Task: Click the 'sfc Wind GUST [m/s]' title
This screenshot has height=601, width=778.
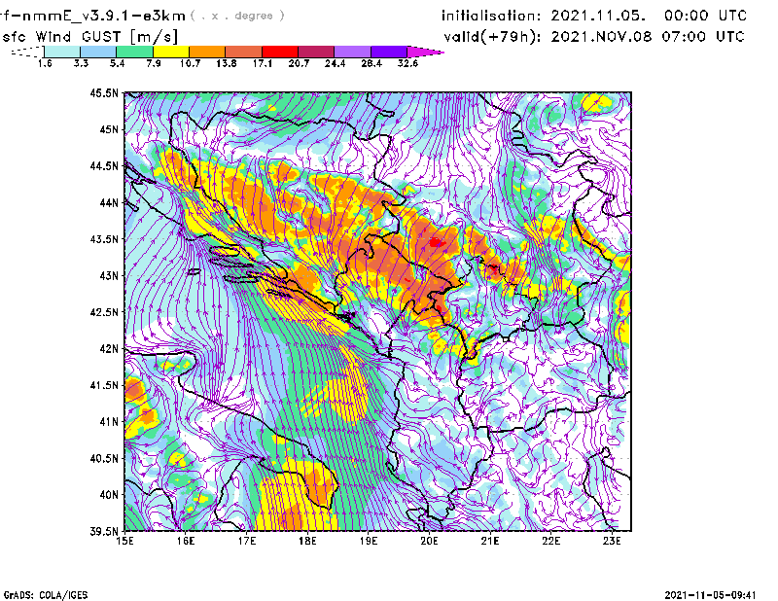Action: pyautogui.click(x=89, y=37)
